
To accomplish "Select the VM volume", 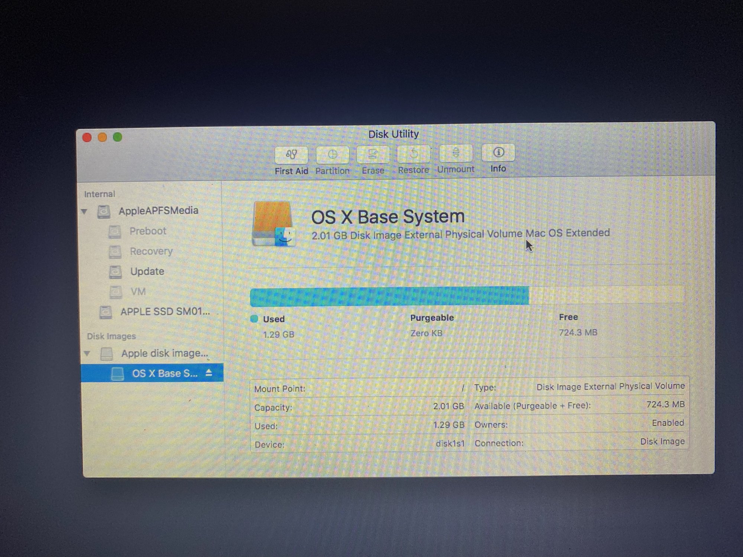I will click(x=138, y=291).
